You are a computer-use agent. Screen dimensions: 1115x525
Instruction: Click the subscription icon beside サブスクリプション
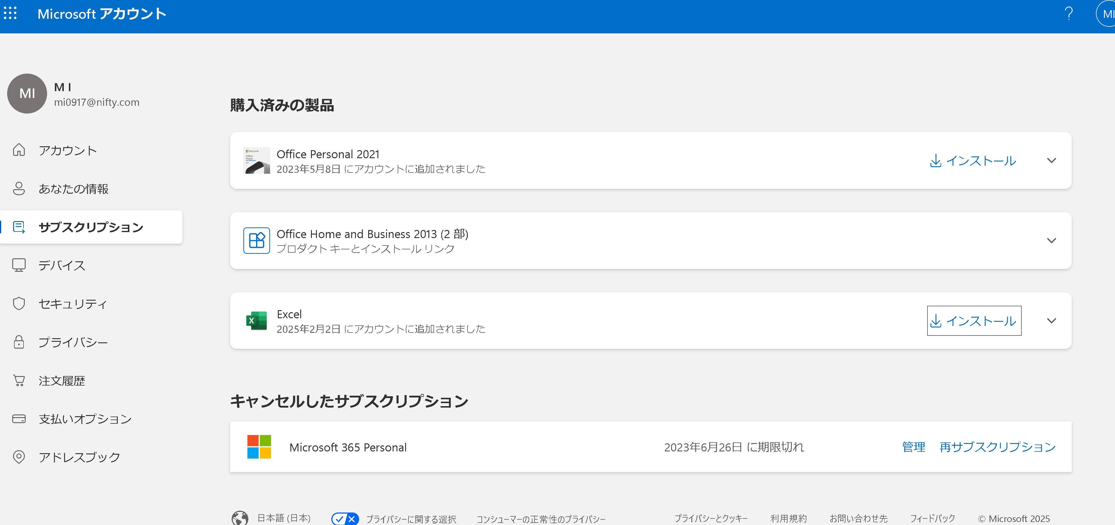(x=18, y=227)
